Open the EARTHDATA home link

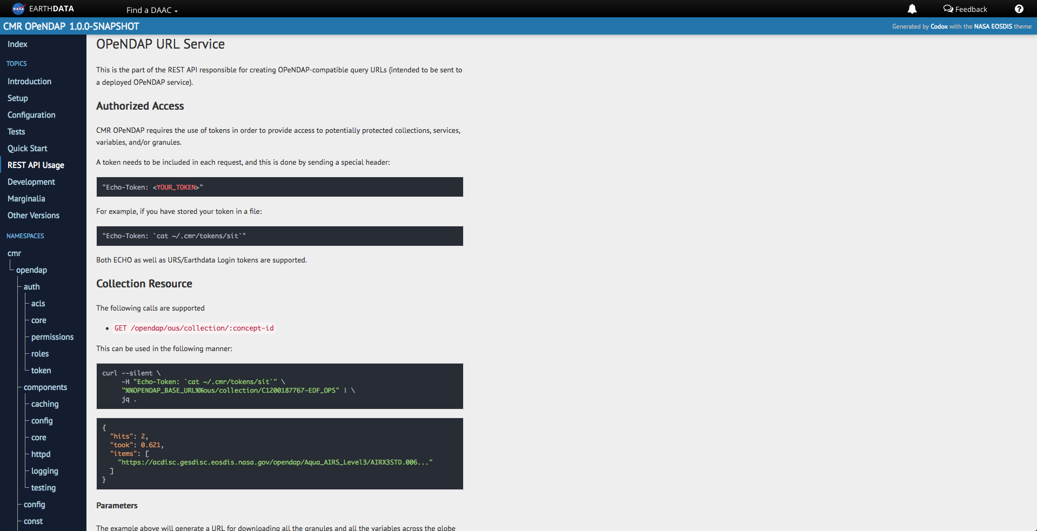tap(51, 9)
